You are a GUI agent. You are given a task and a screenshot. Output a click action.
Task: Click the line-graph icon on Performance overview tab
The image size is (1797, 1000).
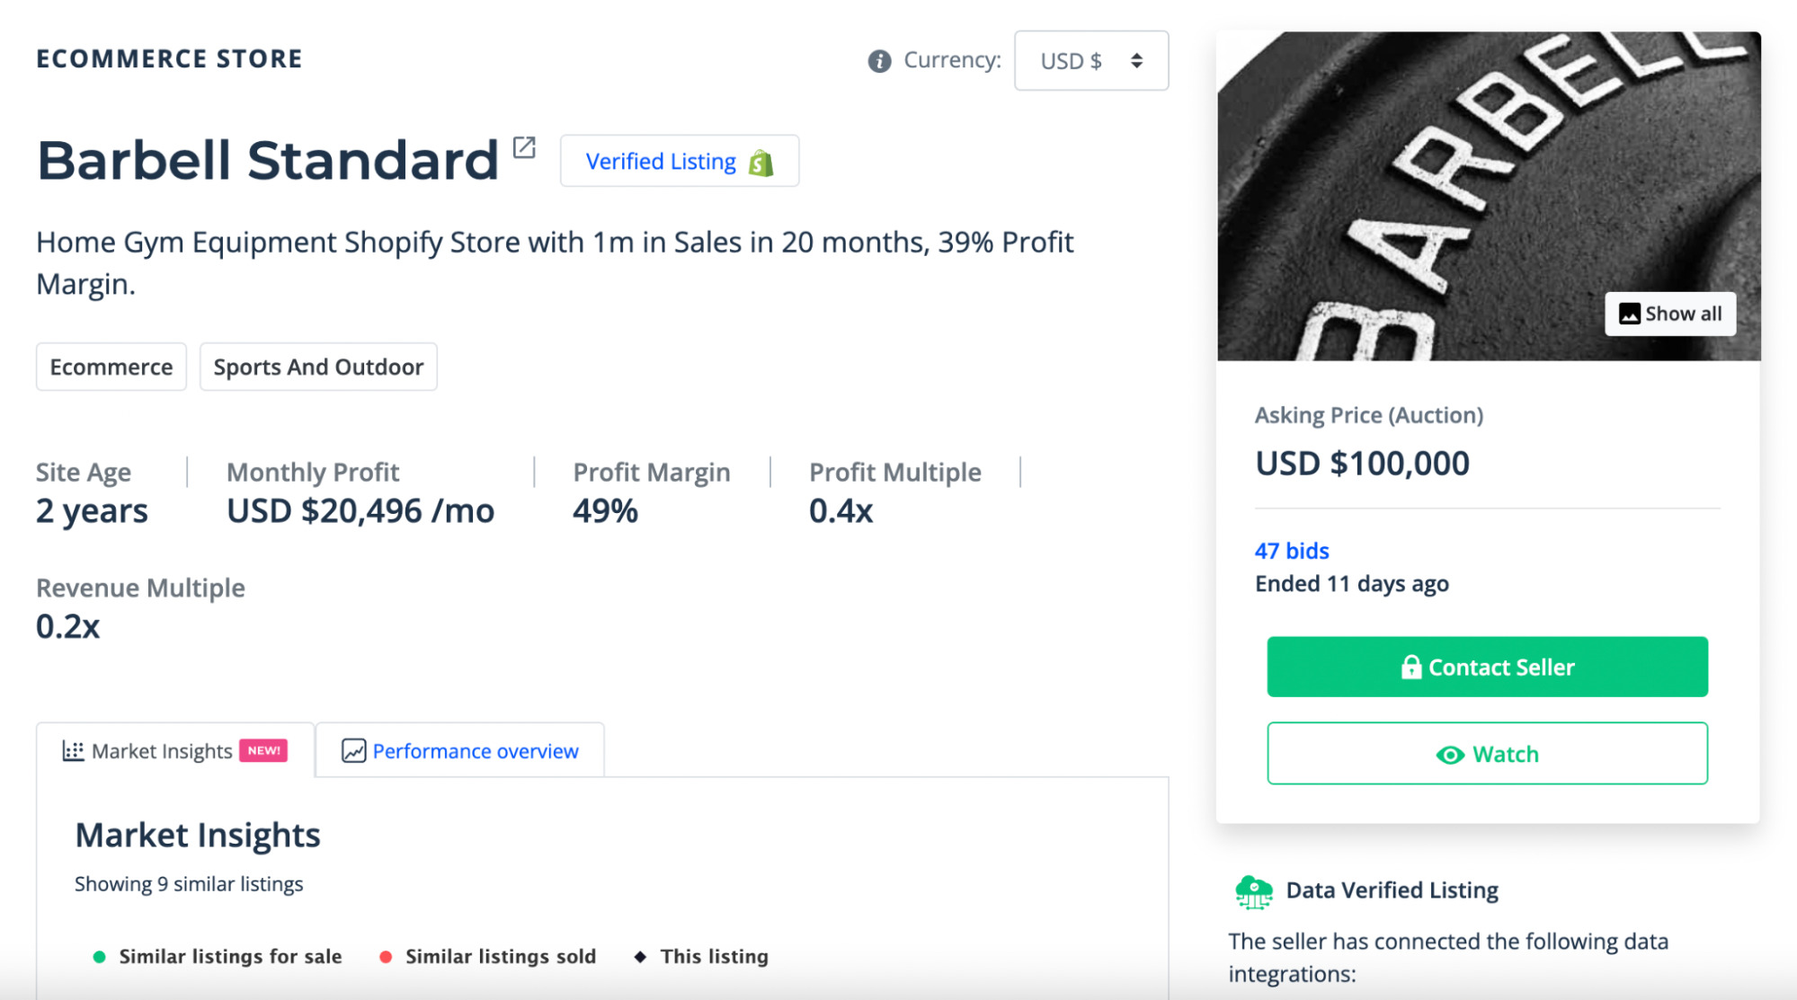coord(352,750)
